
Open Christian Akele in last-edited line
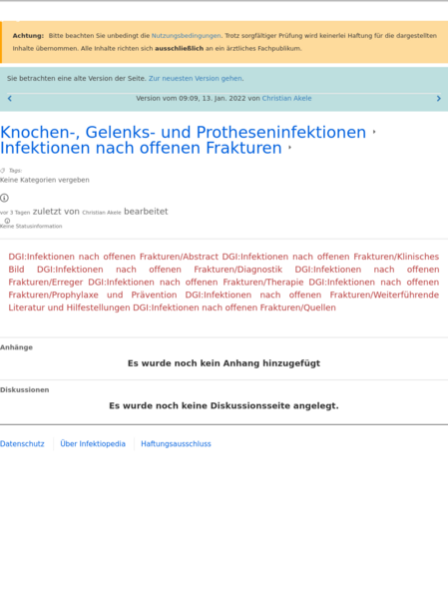102,213
